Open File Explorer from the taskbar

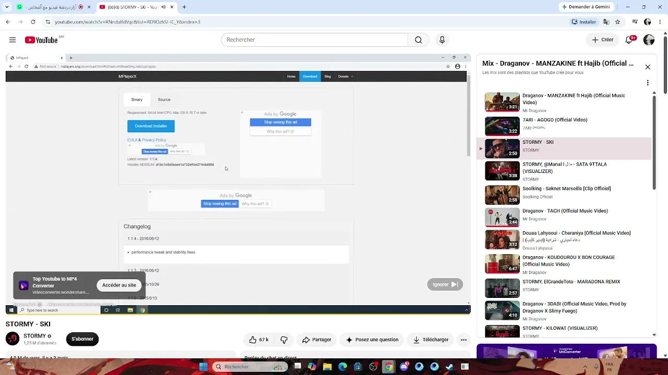[327, 367]
